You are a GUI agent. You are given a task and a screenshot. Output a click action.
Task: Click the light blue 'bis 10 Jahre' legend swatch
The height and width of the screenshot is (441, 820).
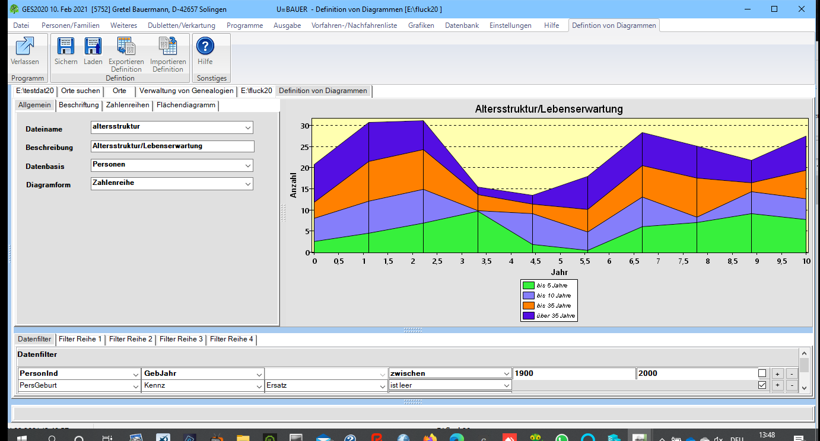click(x=528, y=296)
